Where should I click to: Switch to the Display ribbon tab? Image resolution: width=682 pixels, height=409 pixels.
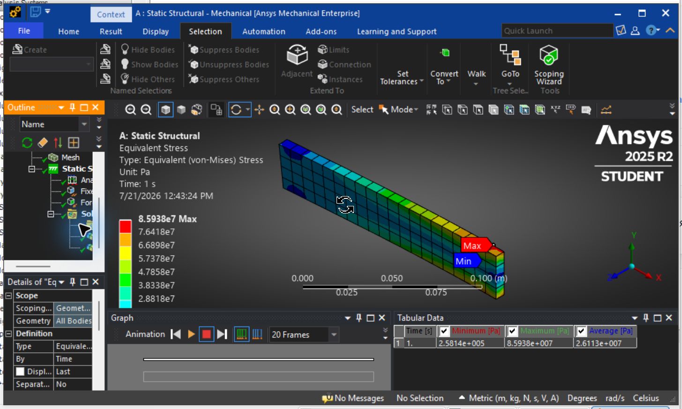[x=156, y=31]
